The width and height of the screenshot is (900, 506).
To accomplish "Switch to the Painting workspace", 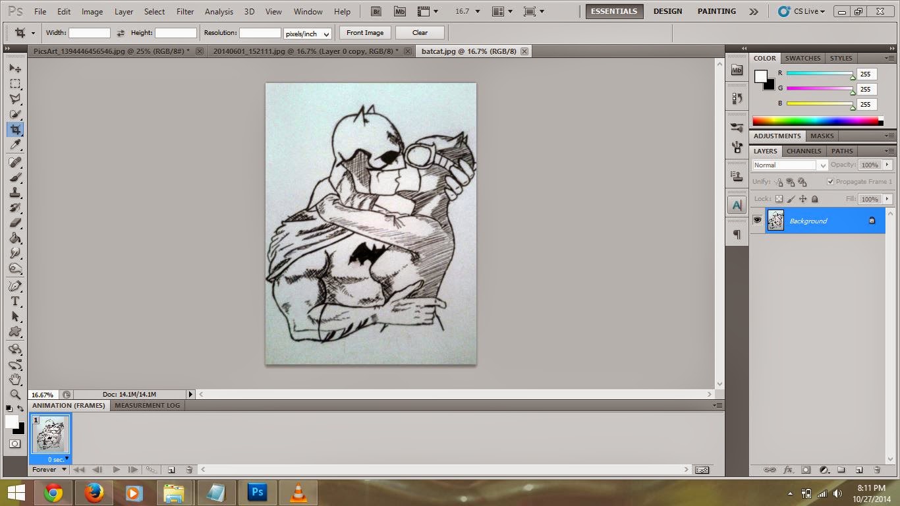I will pyautogui.click(x=717, y=11).
